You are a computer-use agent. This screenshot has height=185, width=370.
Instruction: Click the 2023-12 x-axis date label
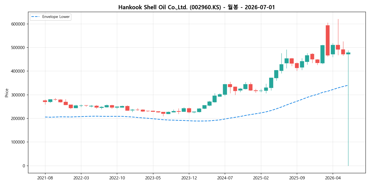[189, 178]
